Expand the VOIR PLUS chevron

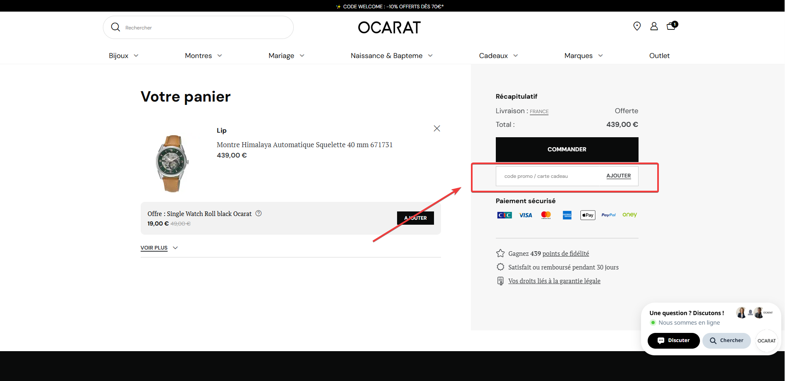[175, 248]
